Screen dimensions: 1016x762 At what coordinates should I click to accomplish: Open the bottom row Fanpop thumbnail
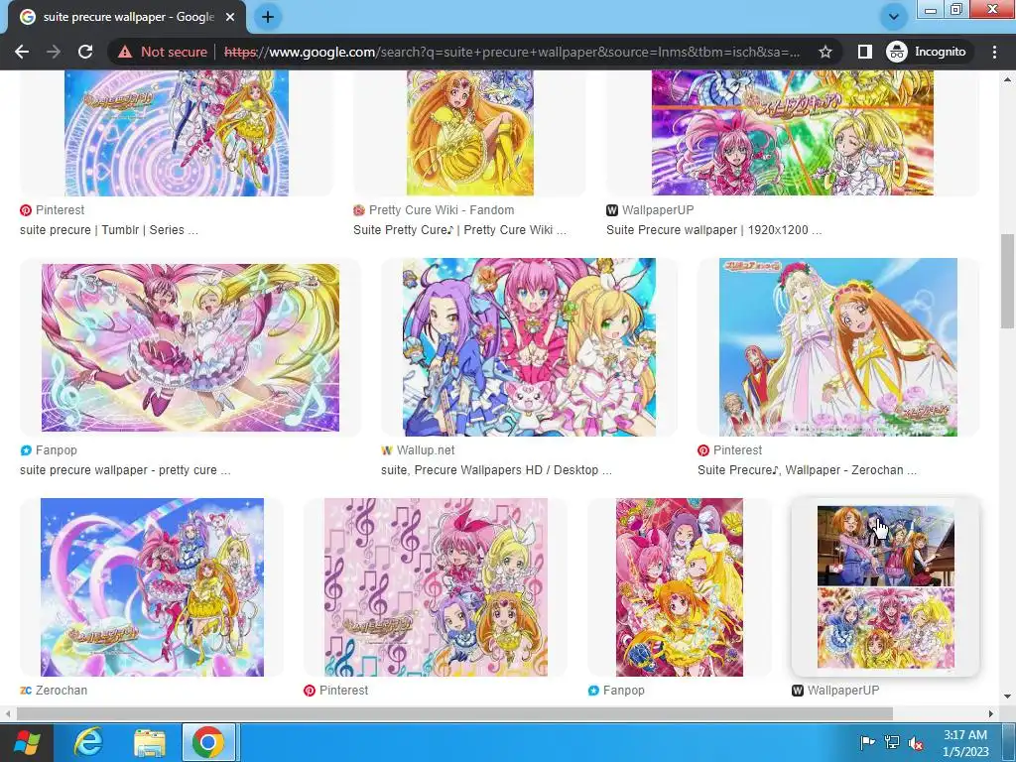tap(679, 587)
